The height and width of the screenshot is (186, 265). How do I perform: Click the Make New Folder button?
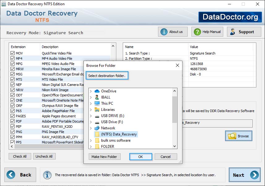[105, 157]
